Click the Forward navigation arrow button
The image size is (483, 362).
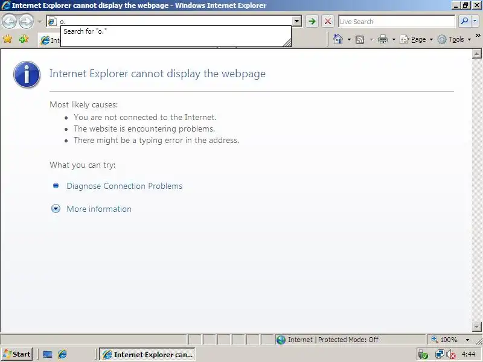(x=26, y=22)
